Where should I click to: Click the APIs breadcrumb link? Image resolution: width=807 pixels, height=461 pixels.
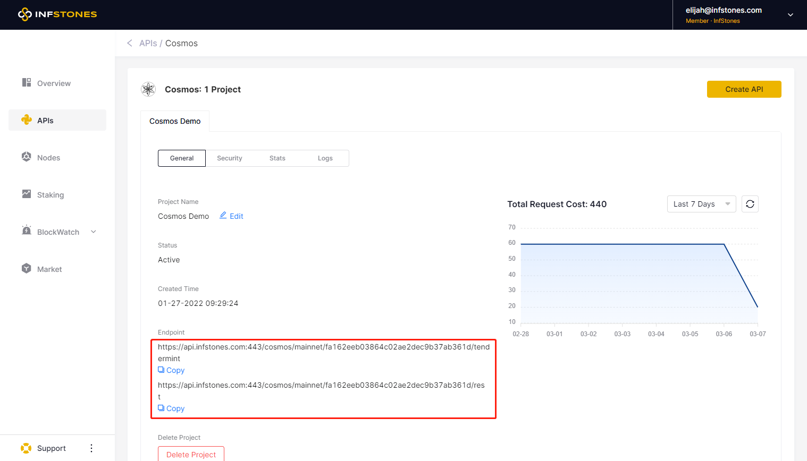(x=148, y=43)
